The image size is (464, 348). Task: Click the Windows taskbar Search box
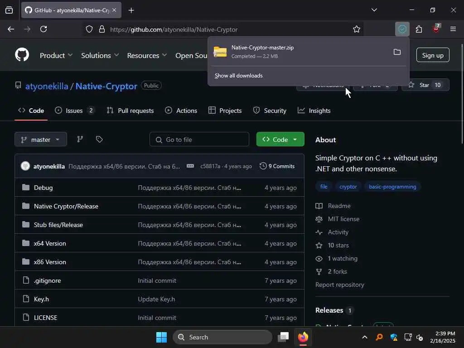coord(222,337)
